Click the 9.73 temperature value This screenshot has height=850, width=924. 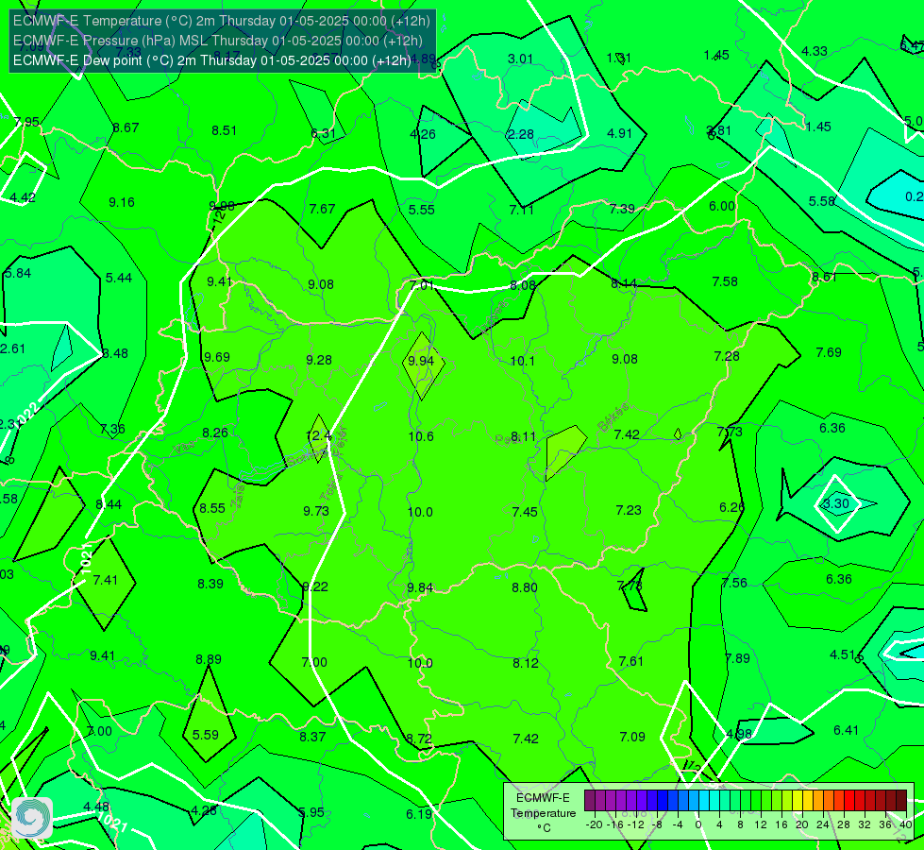coord(316,511)
